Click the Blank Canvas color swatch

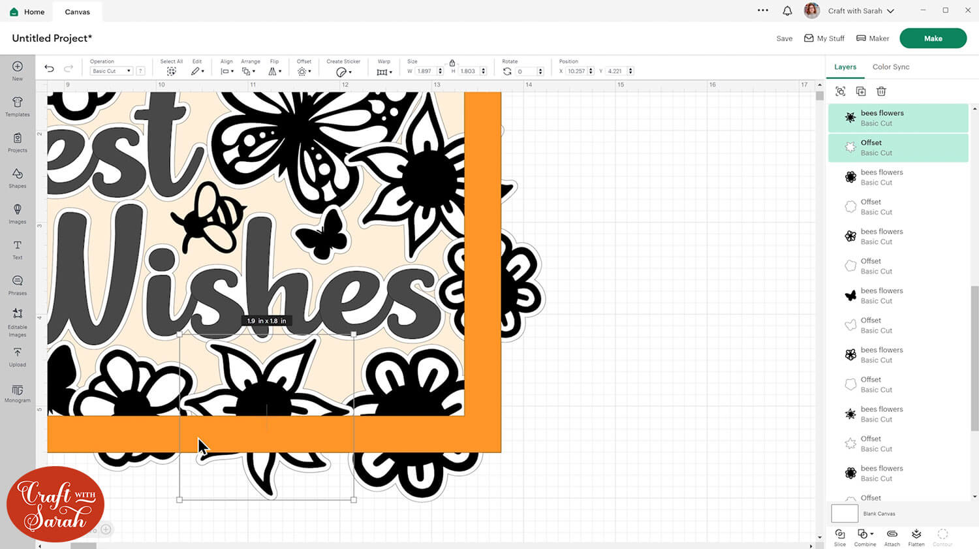(x=844, y=514)
